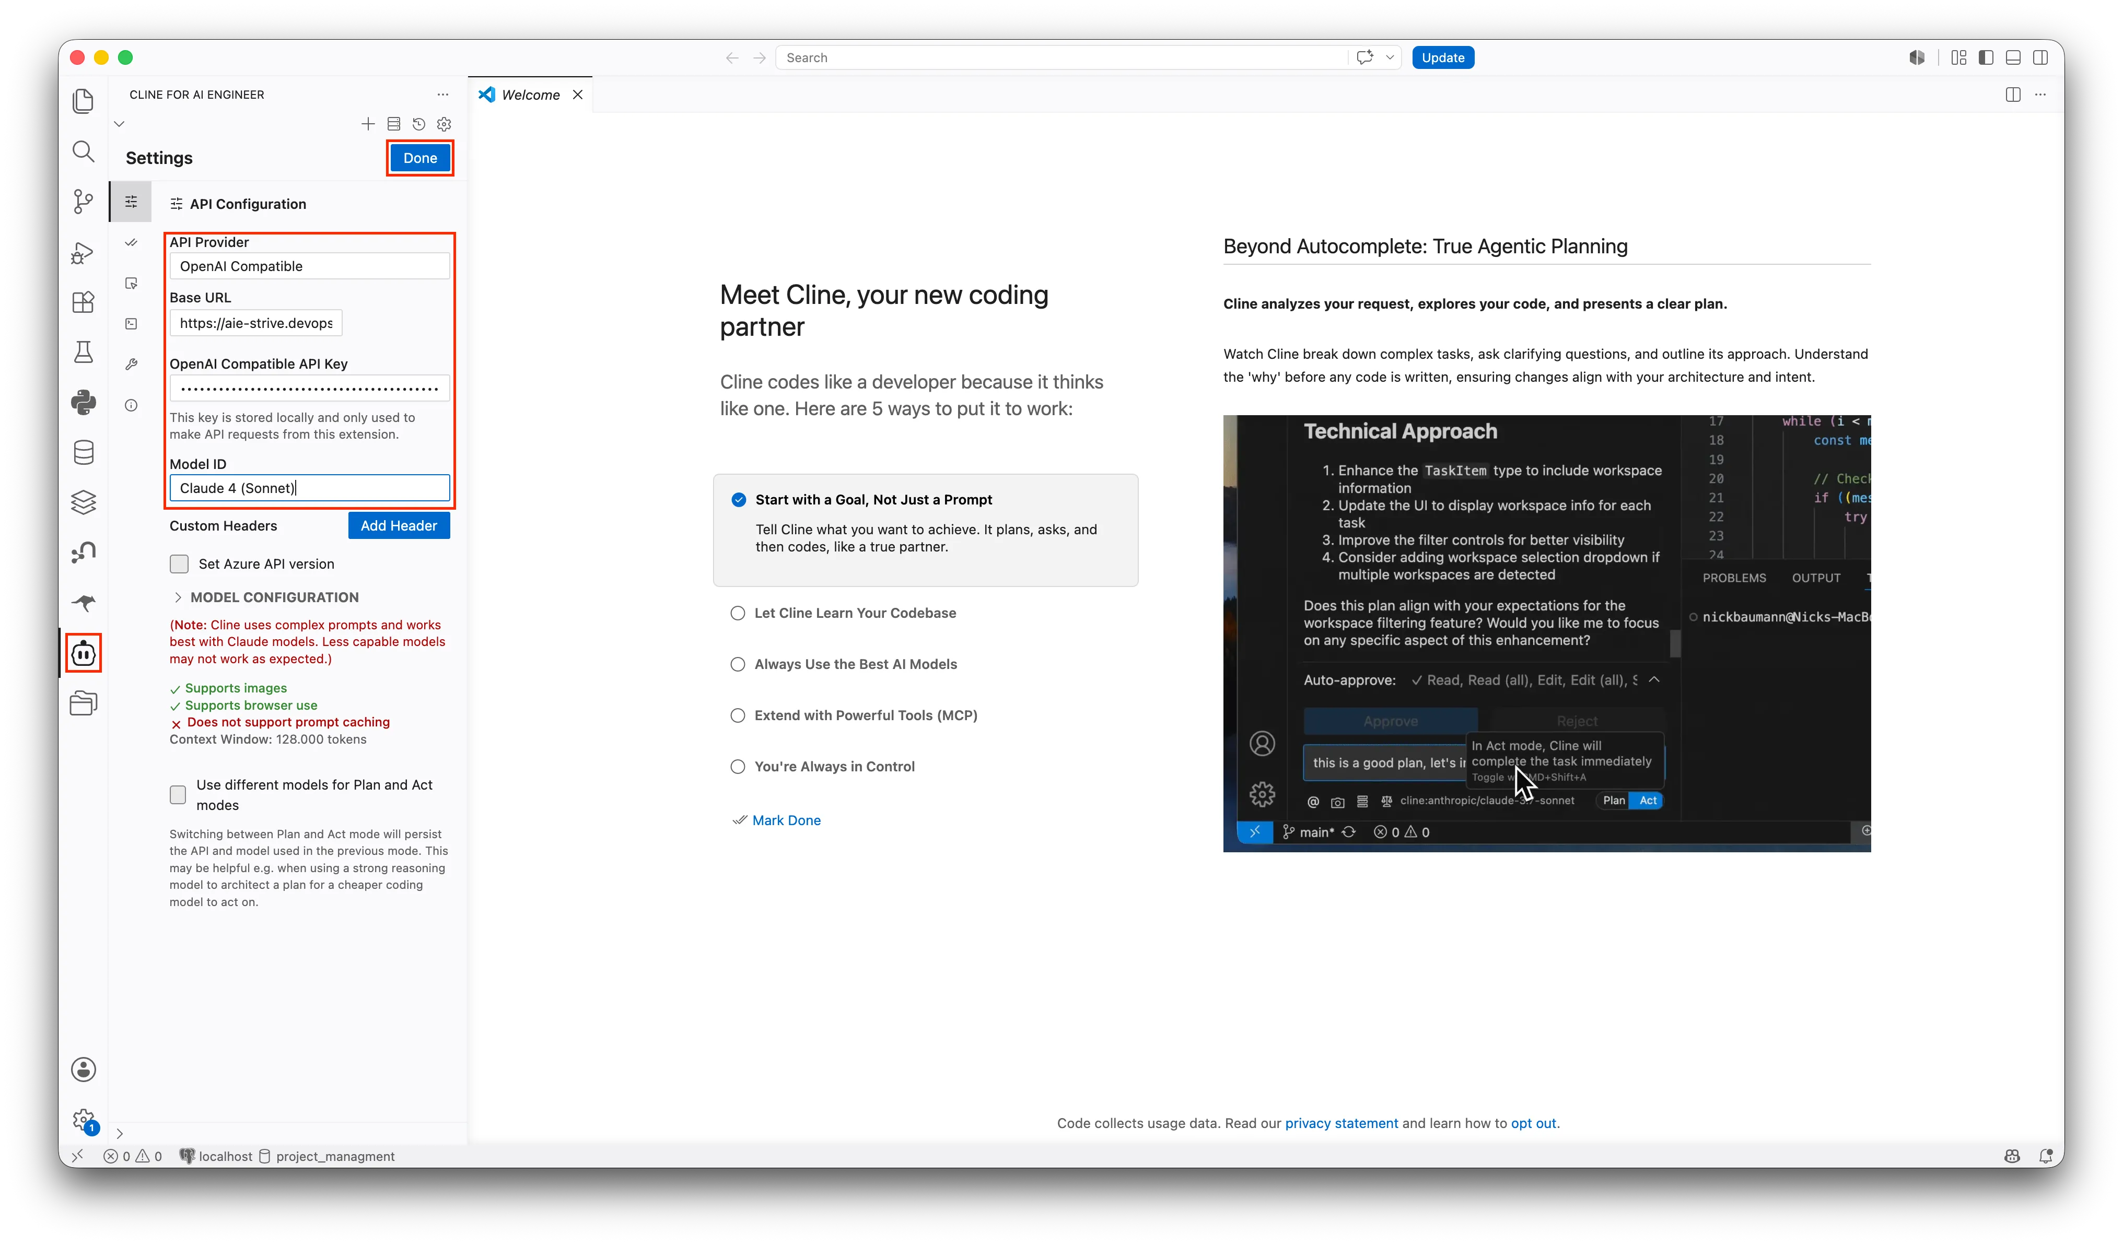The height and width of the screenshot is (1245, 2123).
Task: Open the Testing flask view
Action: [83, 352]
